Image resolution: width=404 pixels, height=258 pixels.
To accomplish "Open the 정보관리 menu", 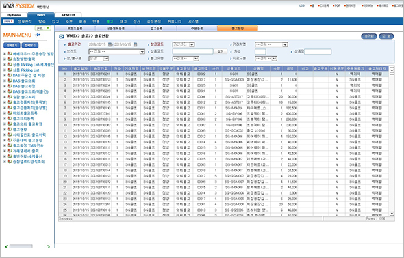I will (x=25, y=22).
